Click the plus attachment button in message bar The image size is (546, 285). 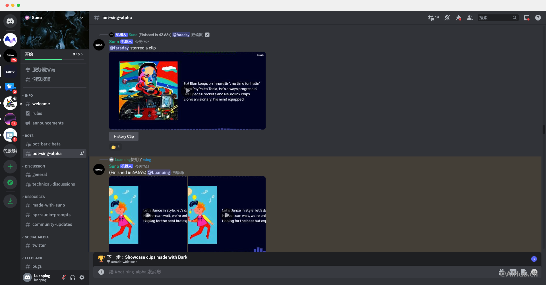point(101,272)
